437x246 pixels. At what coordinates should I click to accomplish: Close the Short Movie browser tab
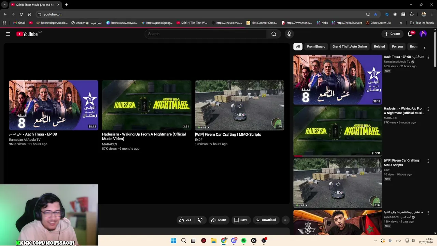tap(58, 5)
